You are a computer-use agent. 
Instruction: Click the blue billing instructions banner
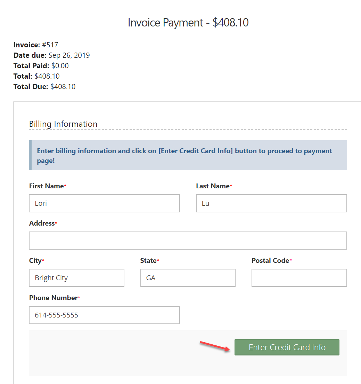pyautogui.click(x=188, y=155)
